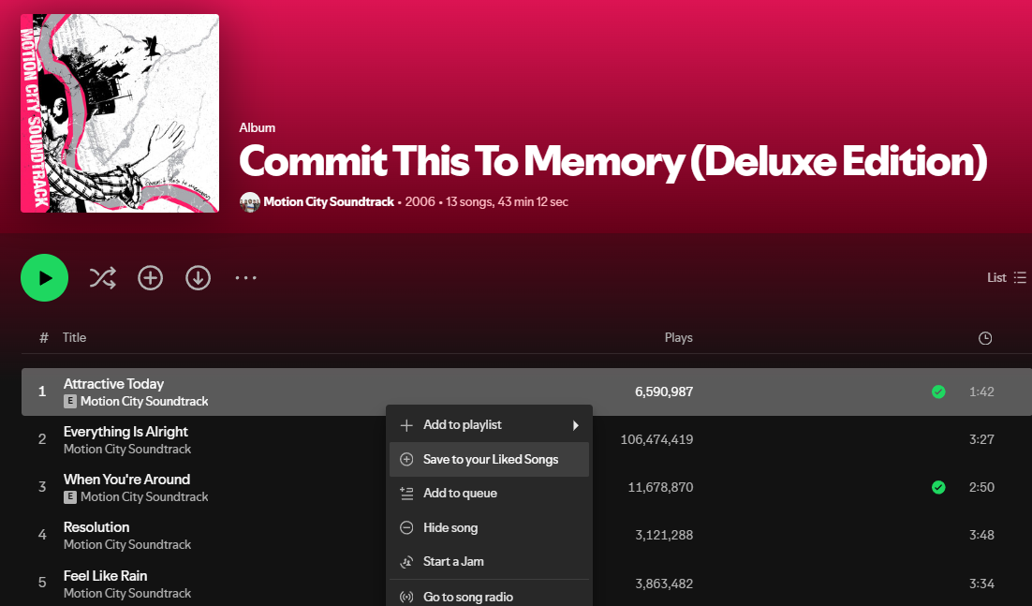Select the Resolution track row

(281, 535)
